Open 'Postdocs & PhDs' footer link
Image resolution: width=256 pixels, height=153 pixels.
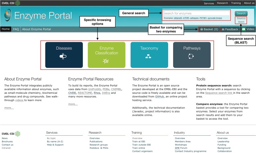click(x=99, y=148)
